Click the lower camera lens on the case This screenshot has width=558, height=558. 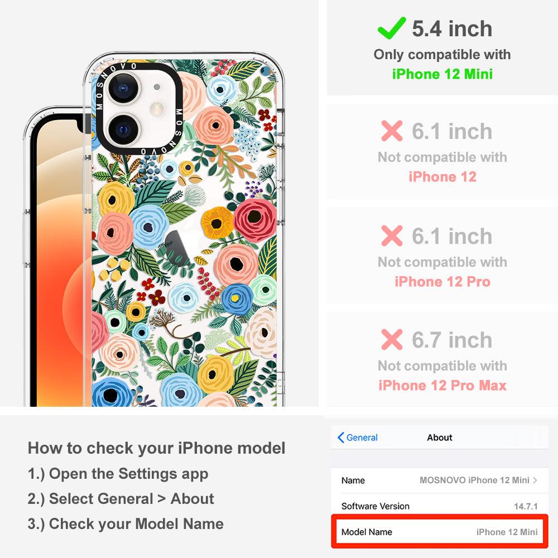point(123,129)
